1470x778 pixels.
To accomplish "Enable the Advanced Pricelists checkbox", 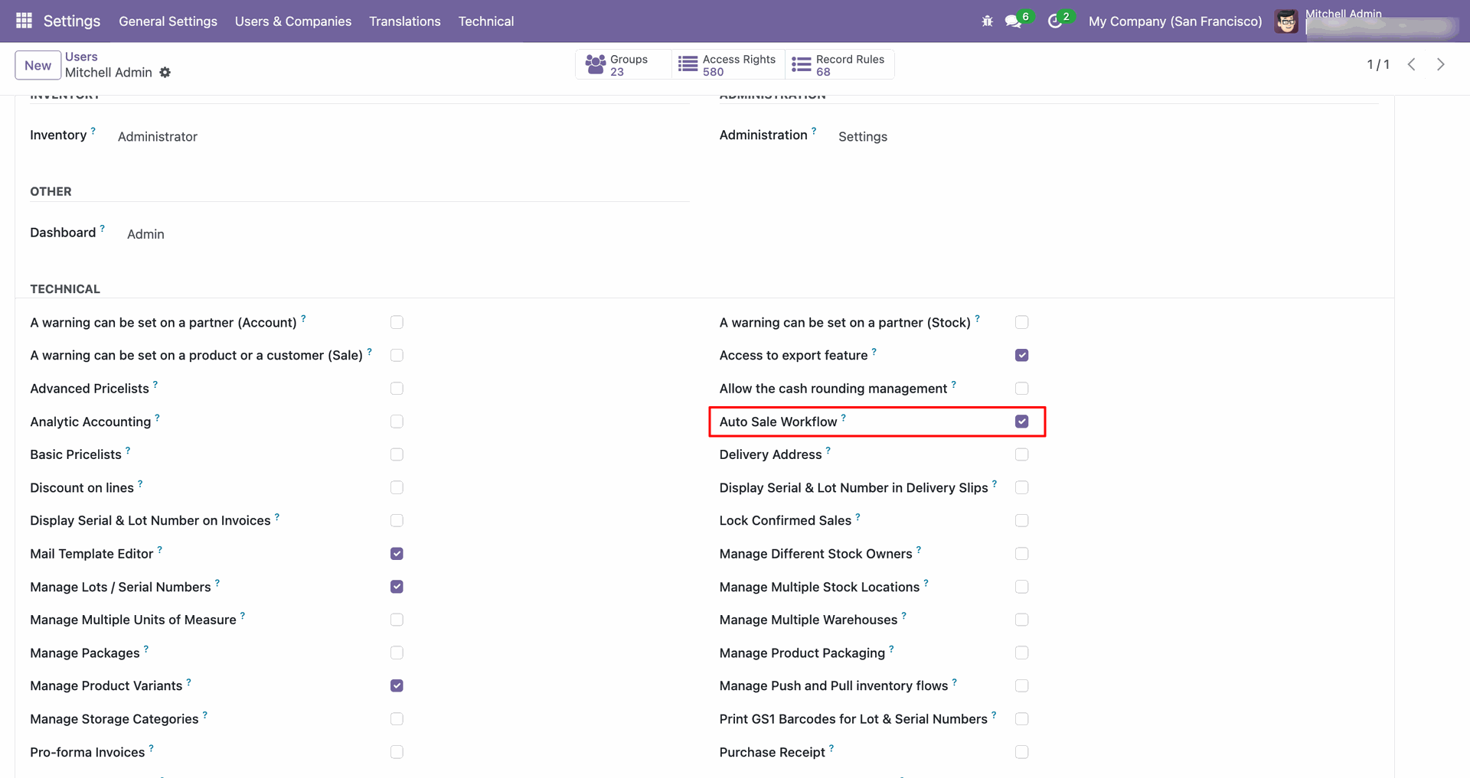I will [x=397, y=389].
